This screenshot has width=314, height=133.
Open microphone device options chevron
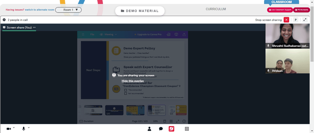point(29,127)
